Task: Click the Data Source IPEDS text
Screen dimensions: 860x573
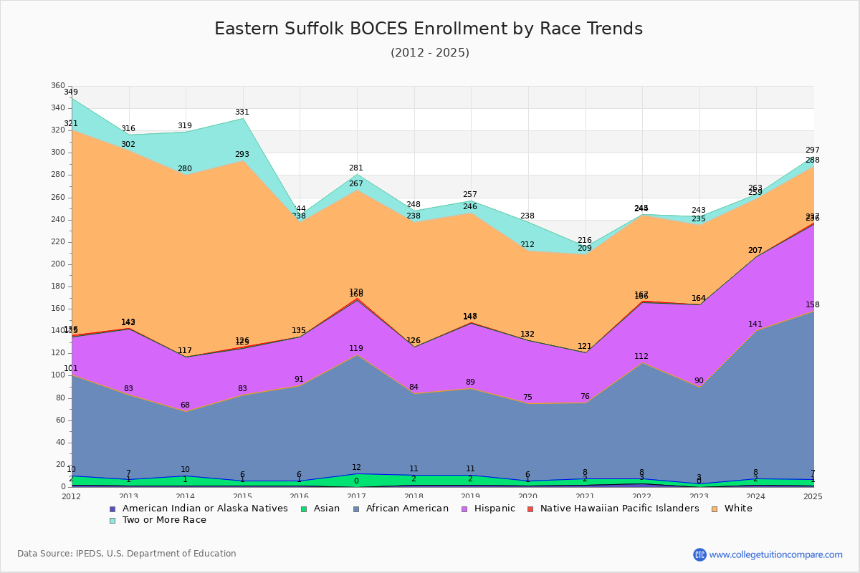Action: tap(127, 554)
